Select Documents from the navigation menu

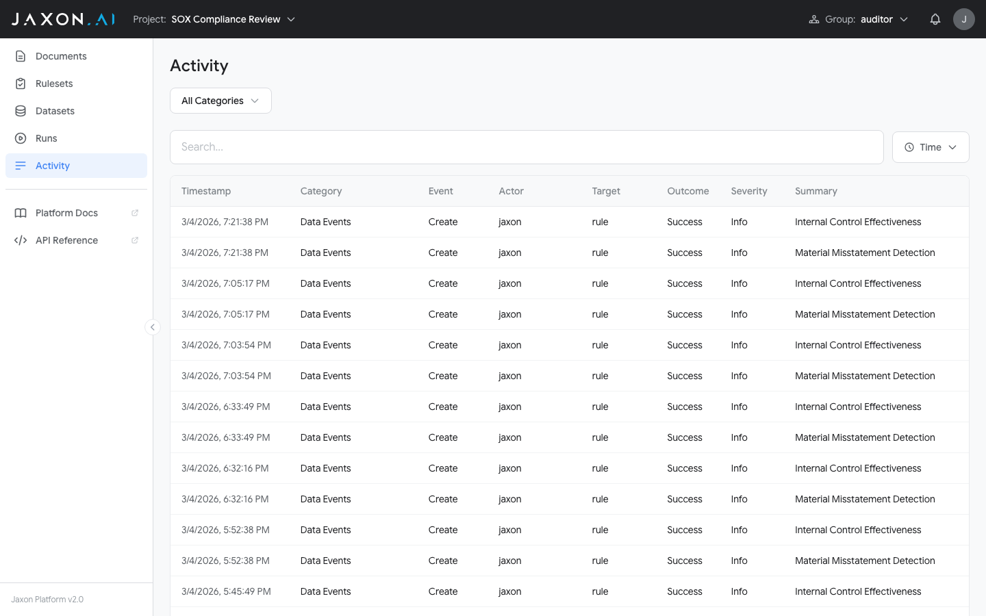pos(60,55)
